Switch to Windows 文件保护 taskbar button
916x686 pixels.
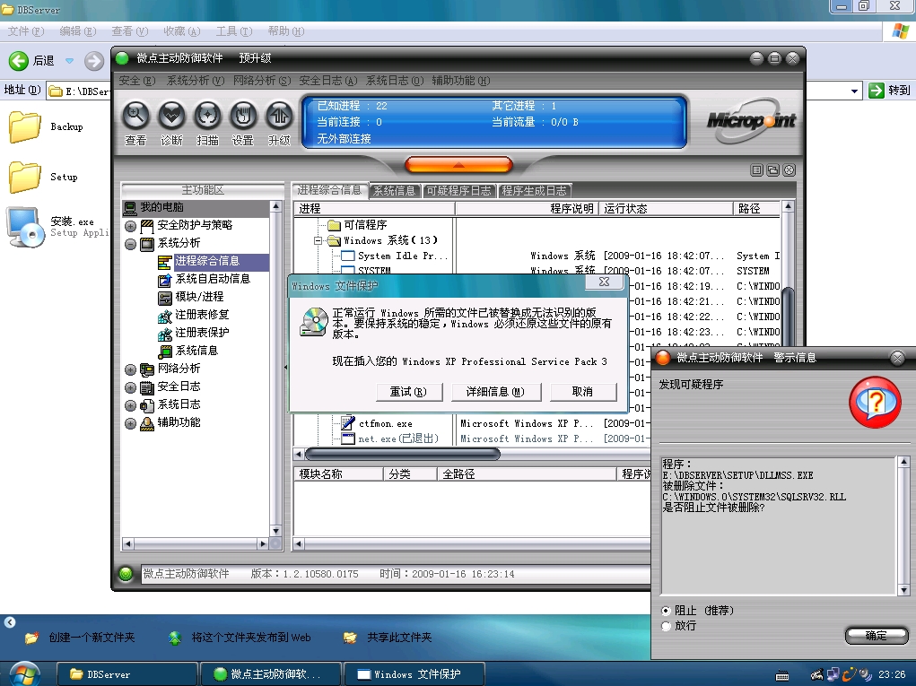click(414, 674)
